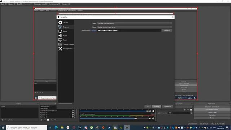Adjust the Устройство воспроизведения volume slider

[x=114, y=118]
